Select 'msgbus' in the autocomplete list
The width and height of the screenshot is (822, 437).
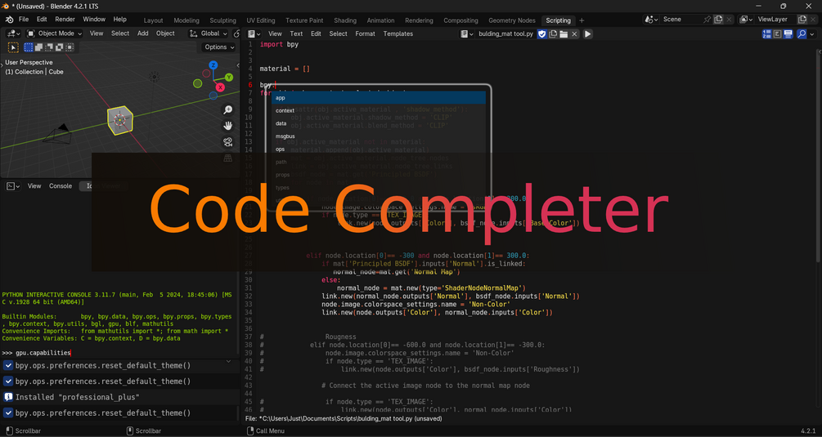click(379, 136)
